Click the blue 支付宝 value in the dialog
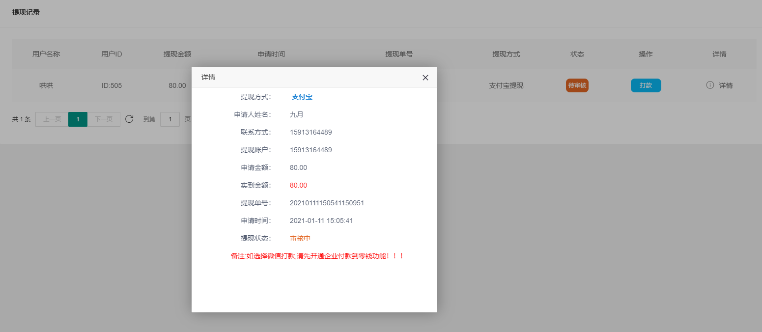Screen dimensions: 762x332 (x=302, y=97)
